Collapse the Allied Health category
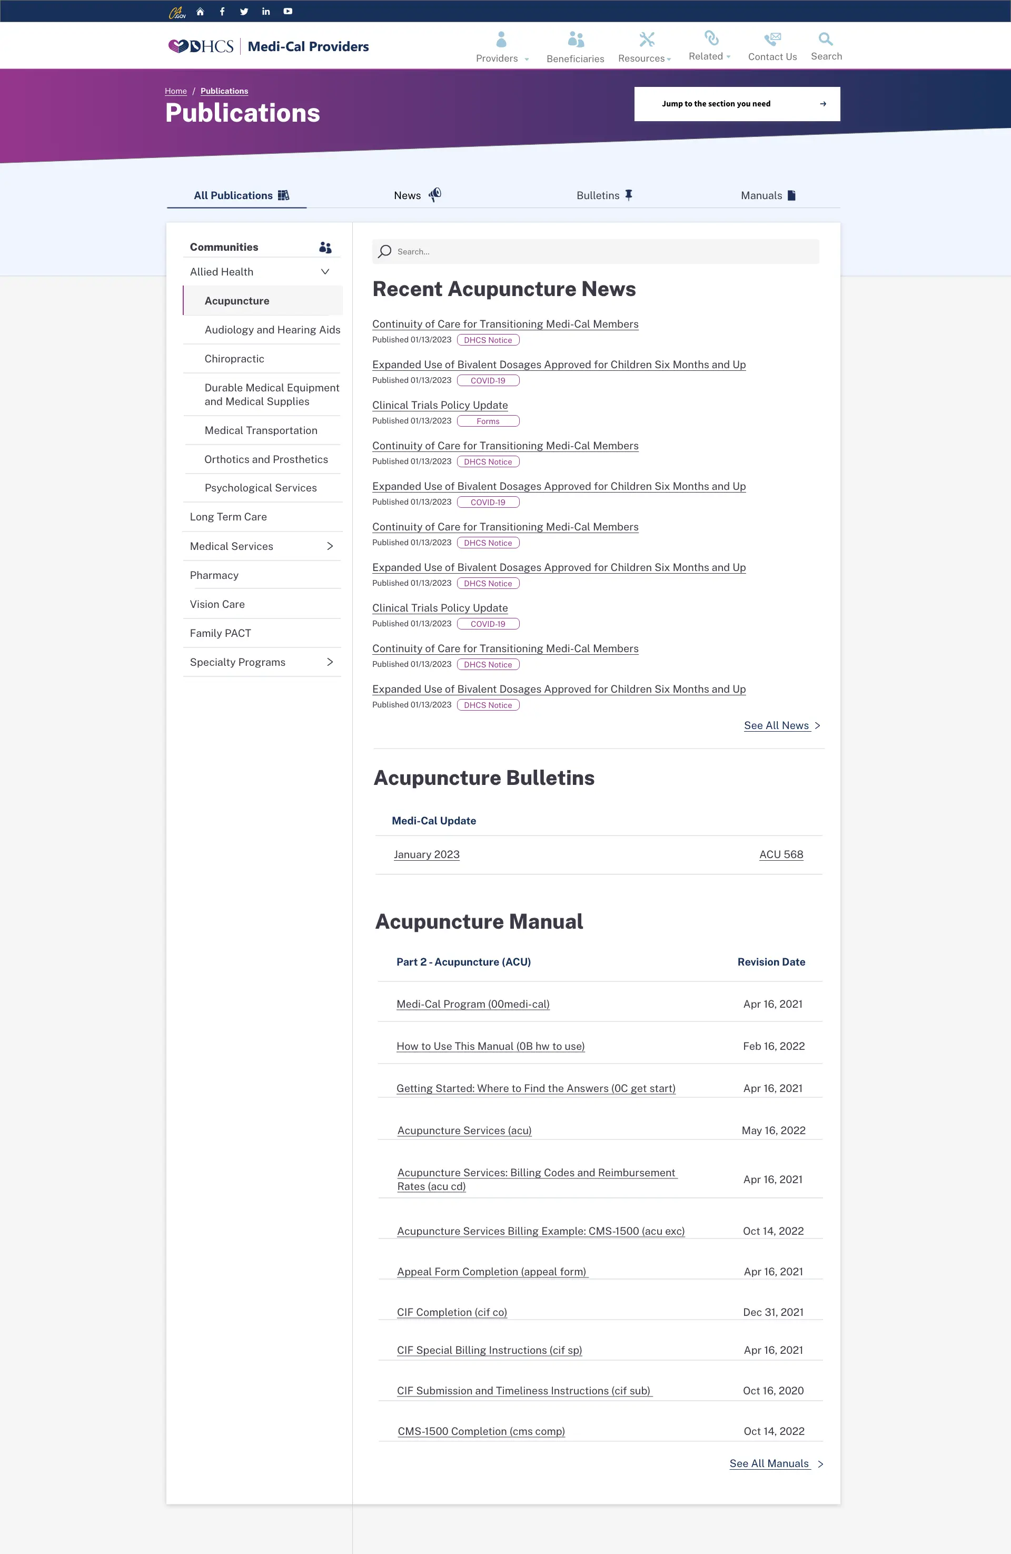 click(325, 272)
